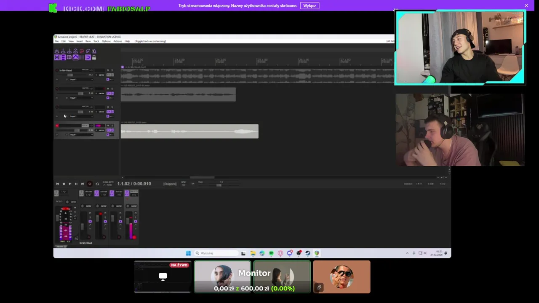Image resolution: width=539 pixels, height=303 pixels.
Task: Click the transport Stop button
Action: pyautogui.click(x=64, y=184)
